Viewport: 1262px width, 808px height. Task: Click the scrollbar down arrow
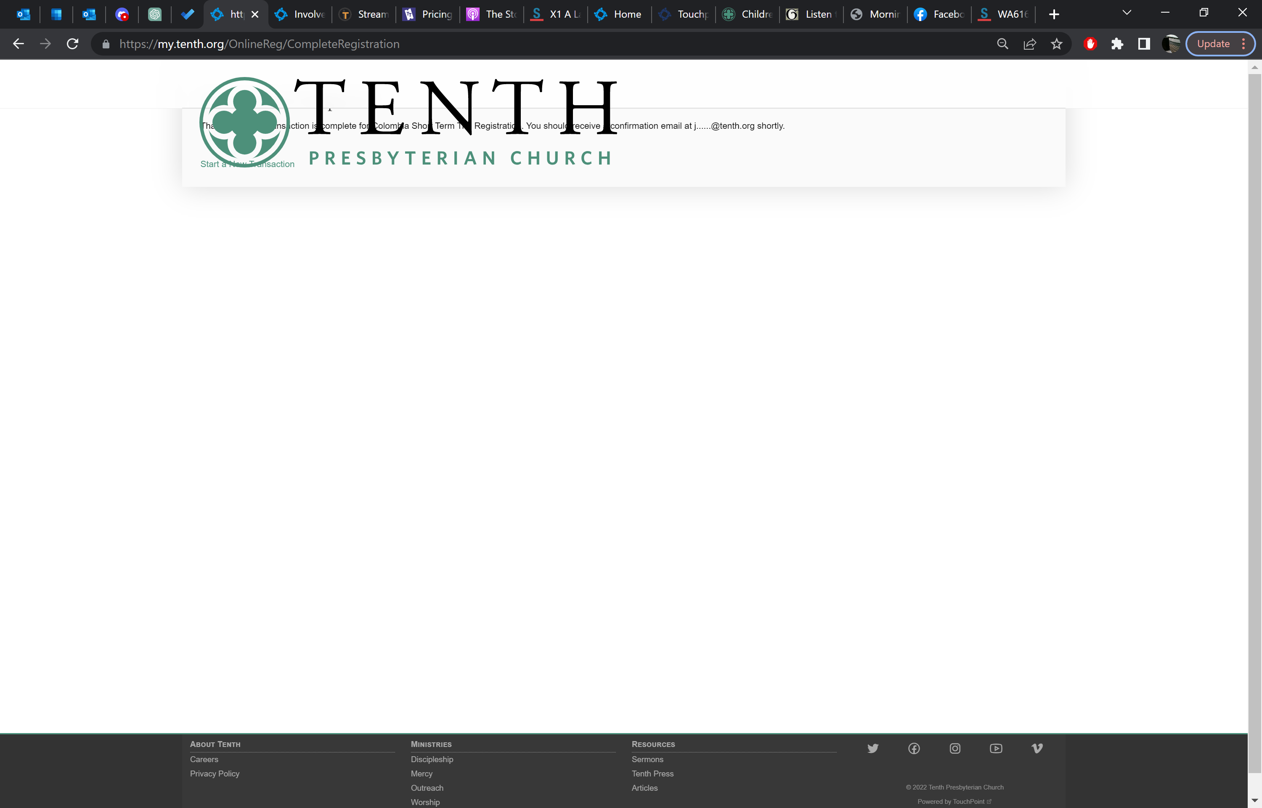click(x=1254, y=801)
